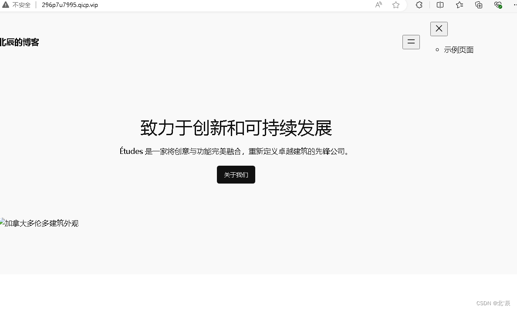This screenshot has height=310, width=517.
Task: Click the 不安全 label in address bar
Action: coord(21,5)
